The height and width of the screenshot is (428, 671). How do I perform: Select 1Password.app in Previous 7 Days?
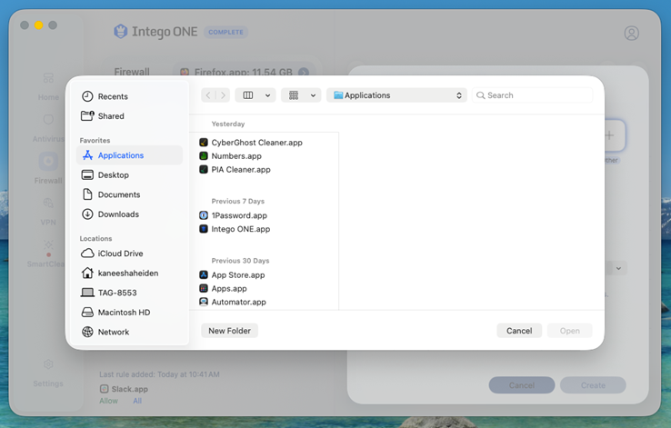tap(234, 215)
